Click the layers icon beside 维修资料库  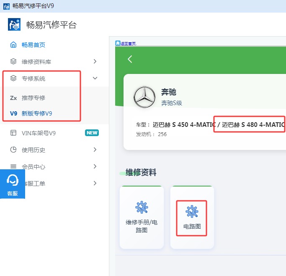[x=13, y=61]
